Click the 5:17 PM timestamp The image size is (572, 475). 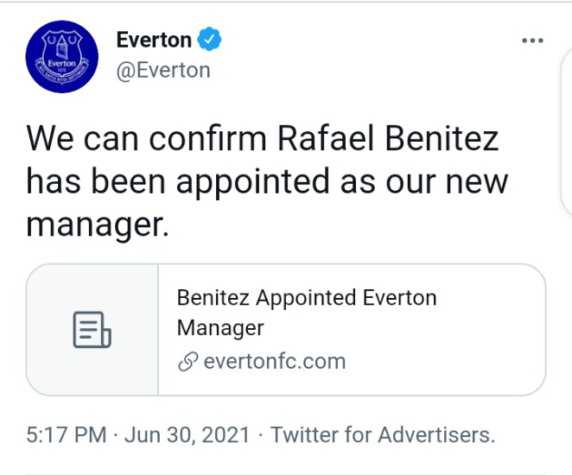[x=67, y=434]
